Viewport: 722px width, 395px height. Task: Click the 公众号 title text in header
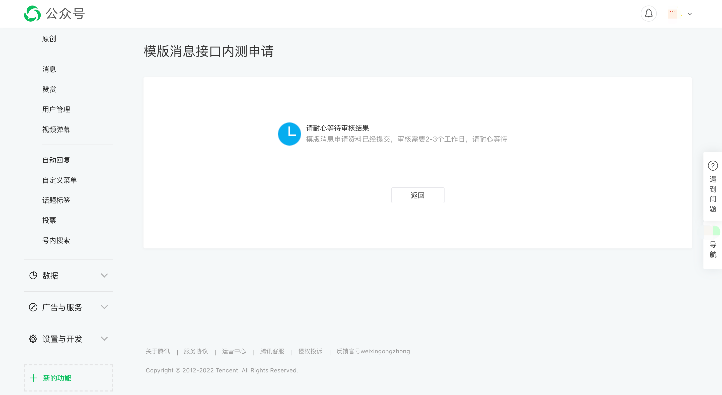(x=65, y=14)
